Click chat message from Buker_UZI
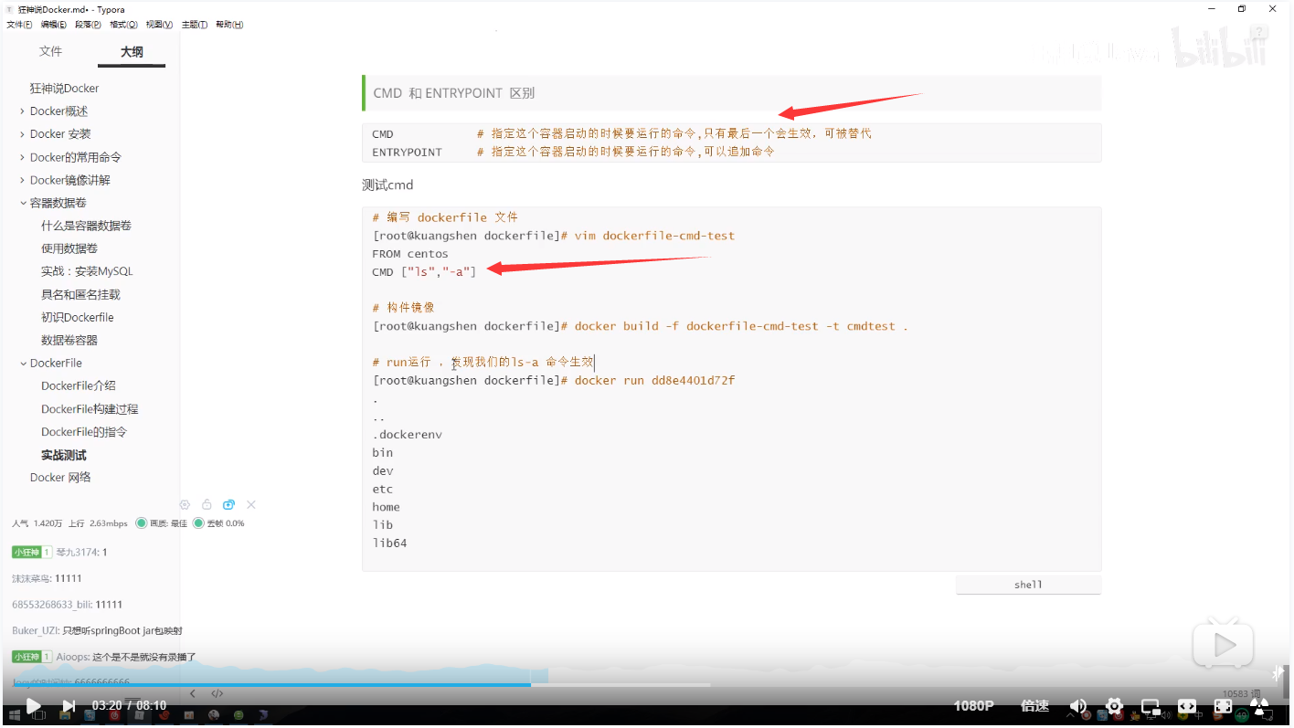1294x728 pixels. (x=97, y=630)
